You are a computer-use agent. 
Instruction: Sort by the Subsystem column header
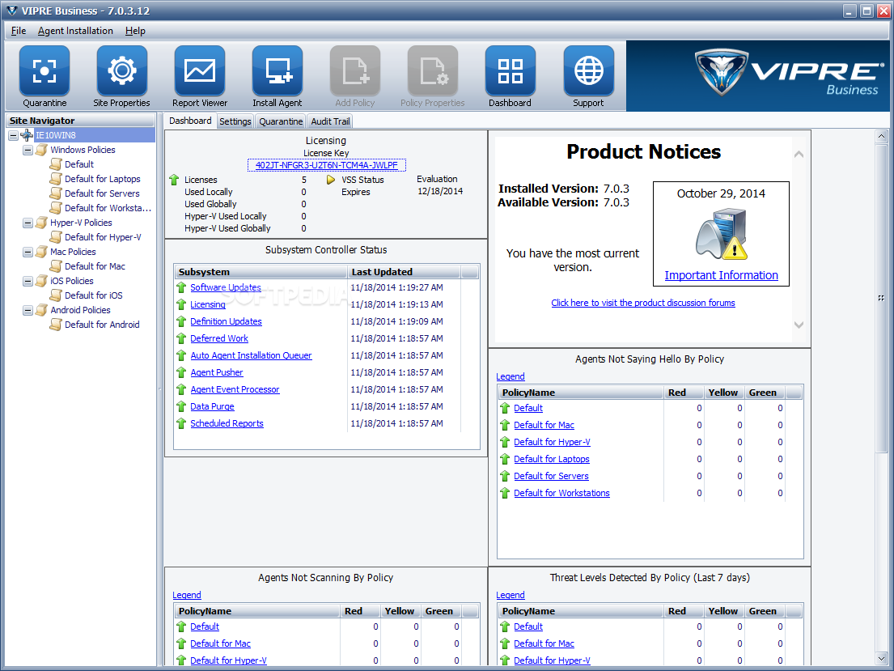coord(261,272)
